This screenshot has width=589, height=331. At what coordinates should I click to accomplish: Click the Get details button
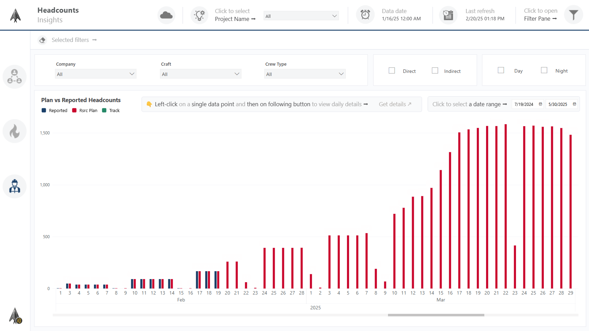[x=395, y=104]
